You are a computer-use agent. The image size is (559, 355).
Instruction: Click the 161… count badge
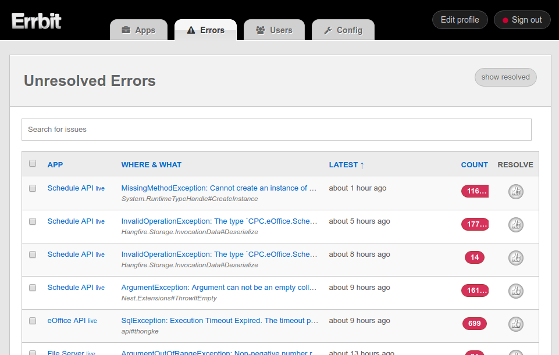tap(475, 290)
